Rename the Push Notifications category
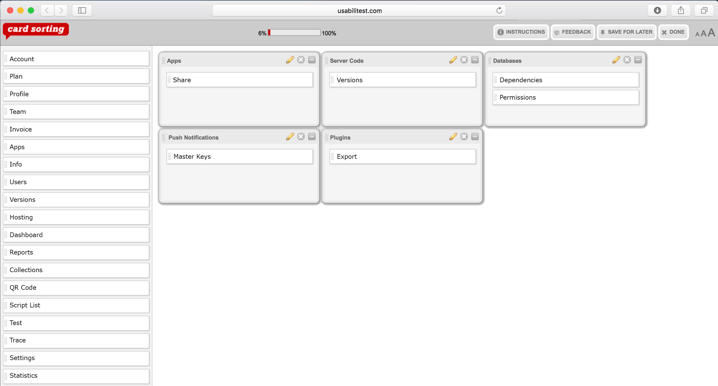 290,136
